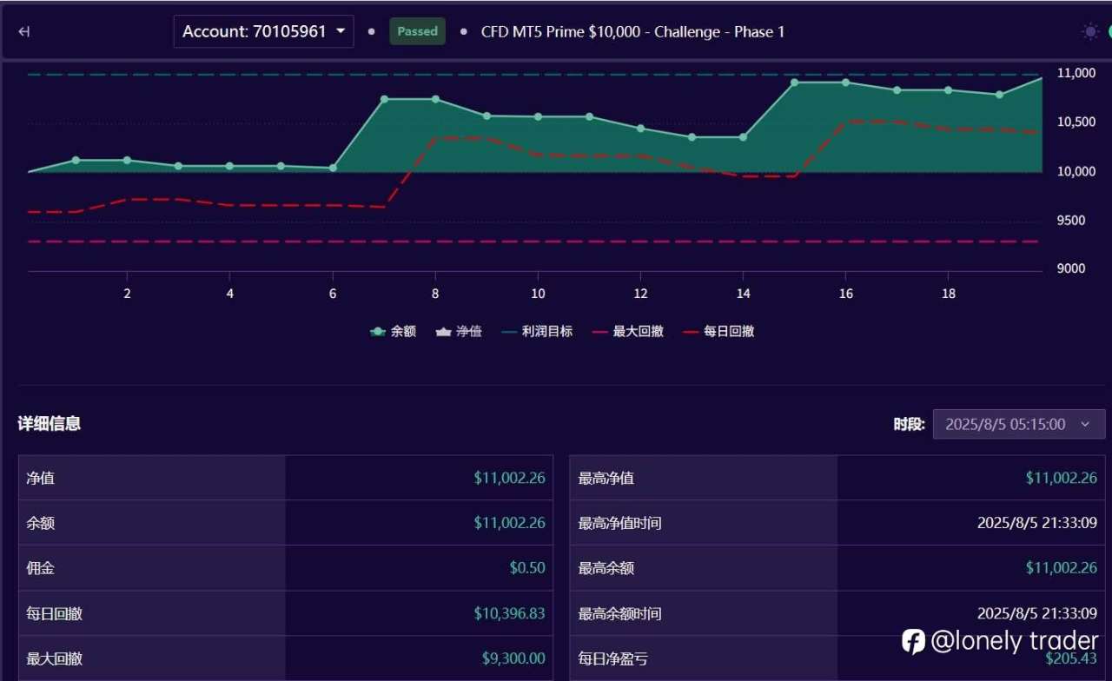The image size is (1112, 681).
Task: Click the green Passed status badge
Action: click(417, 31)
